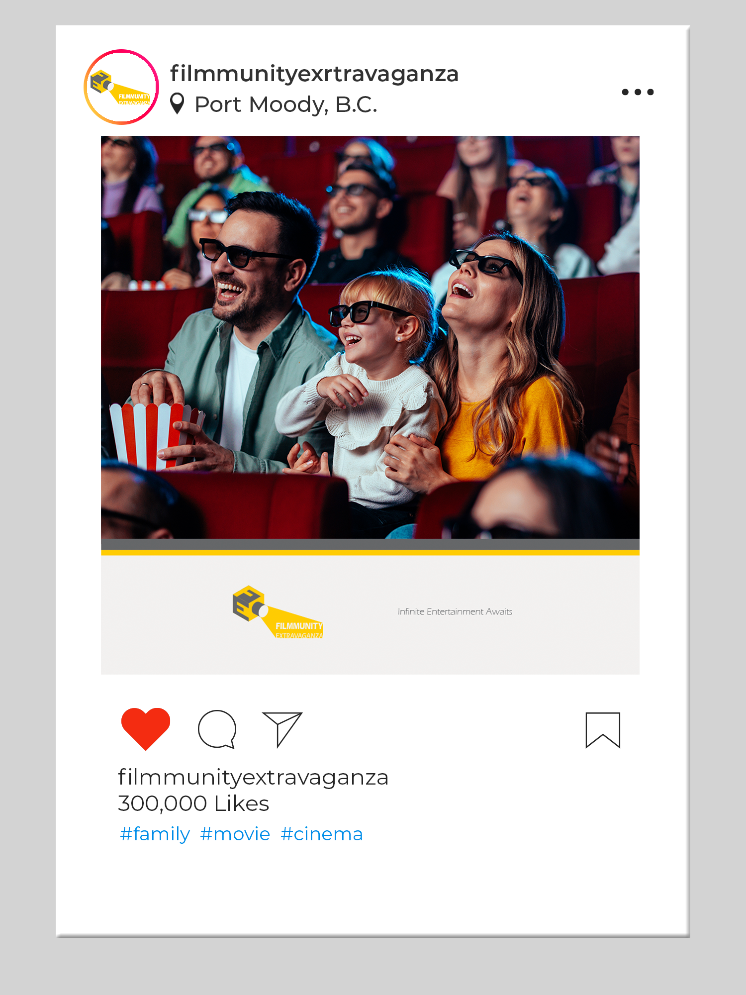This screenshot has height=995, width=746.
Task: Select the #cinema hashtag
Action: [x=322, y=834]
